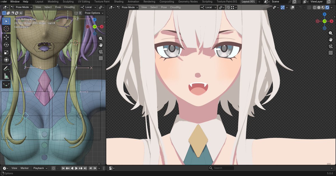Open left viewport editor type dropdown

coord(6,7)
